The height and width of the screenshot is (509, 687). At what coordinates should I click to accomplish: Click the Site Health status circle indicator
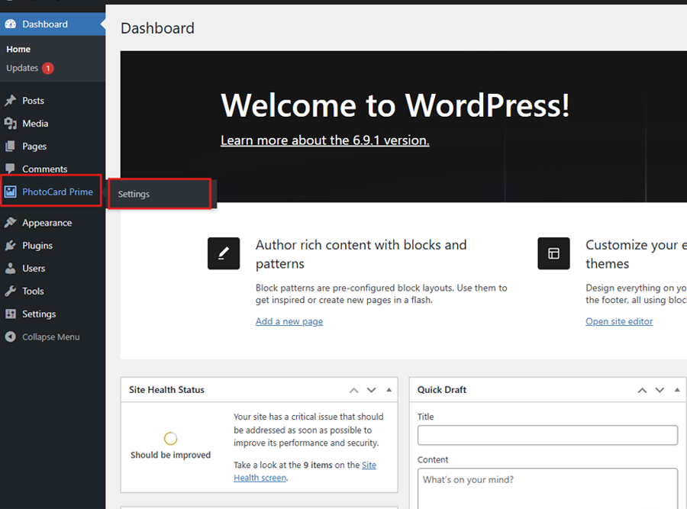[170, 438]
